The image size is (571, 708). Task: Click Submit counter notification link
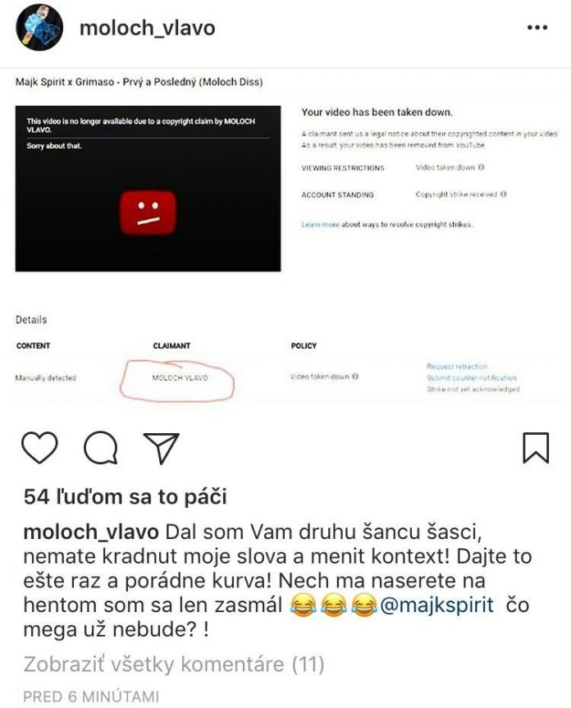pyautogui.click(x=471, y=377)
